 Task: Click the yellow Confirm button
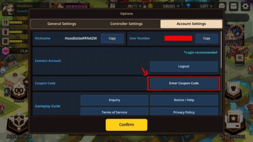(126, 125)
